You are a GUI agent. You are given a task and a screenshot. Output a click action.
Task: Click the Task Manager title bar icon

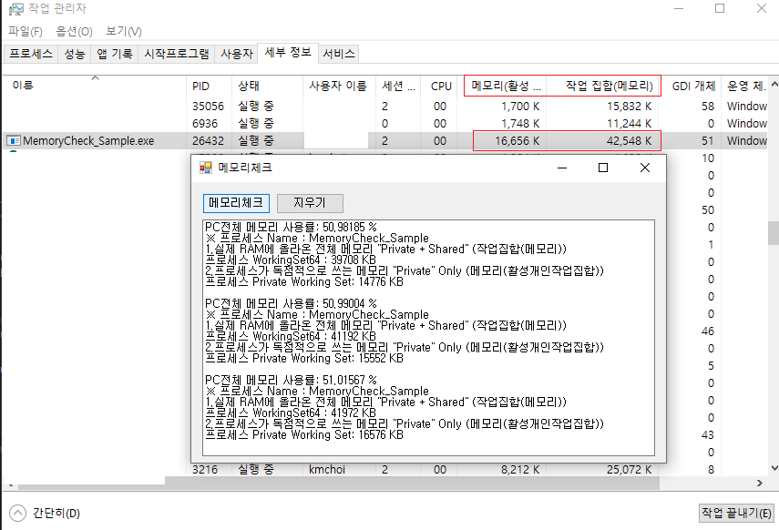[15, 8]
